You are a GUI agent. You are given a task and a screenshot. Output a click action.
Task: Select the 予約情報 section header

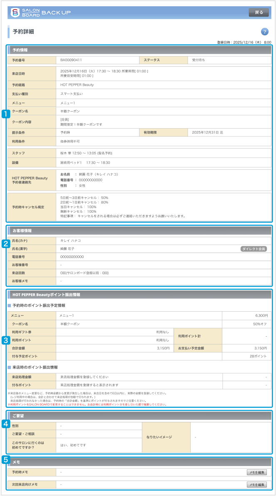(x=20, y=50)
